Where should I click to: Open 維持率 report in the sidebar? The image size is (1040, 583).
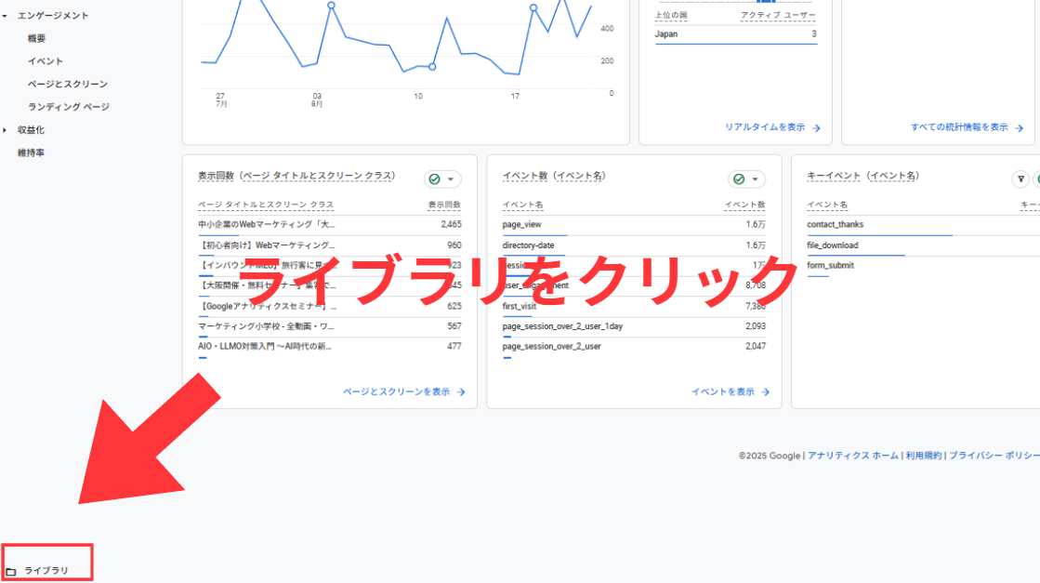pyautogui.click(x=31, y=152)
